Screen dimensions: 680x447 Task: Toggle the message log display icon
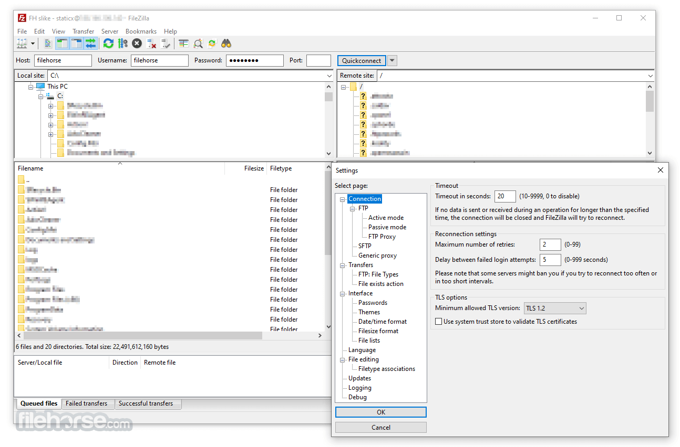48,44
